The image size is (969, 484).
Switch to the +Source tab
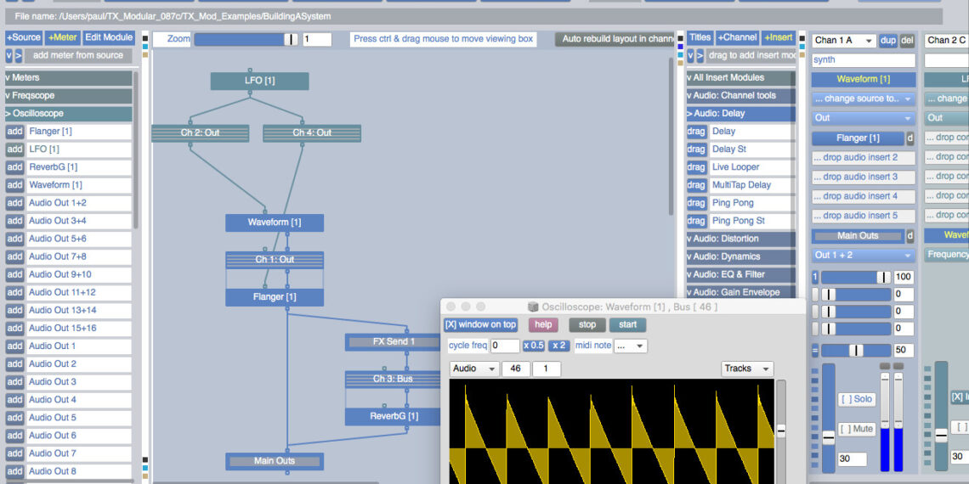23,37
